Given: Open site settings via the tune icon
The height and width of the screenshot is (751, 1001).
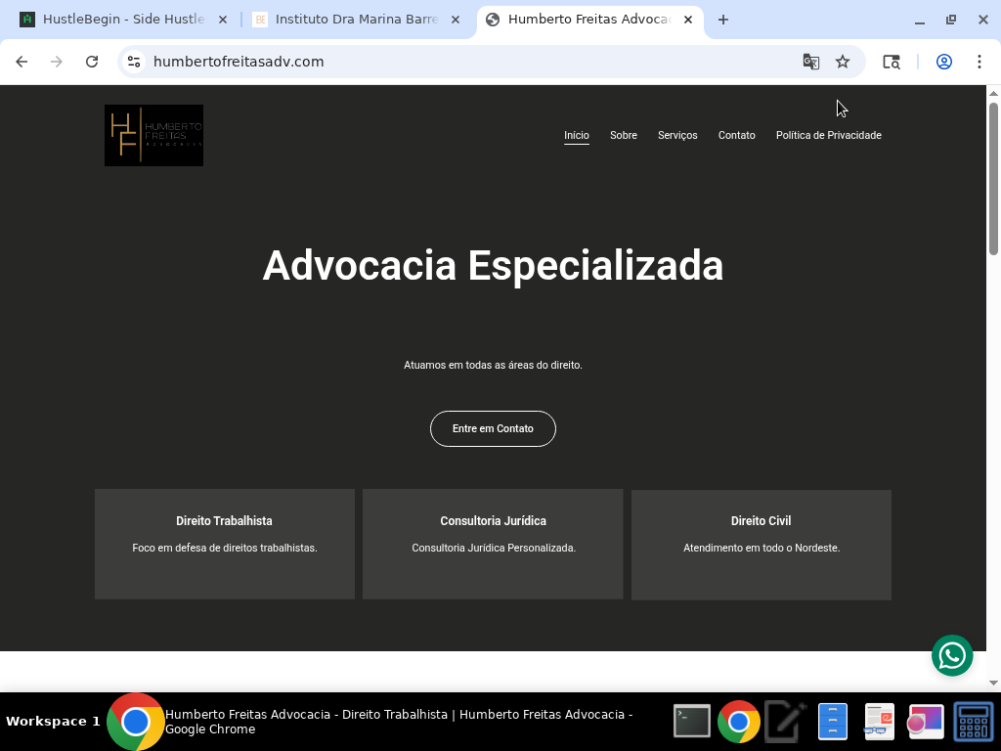Looking at the screenshot, I should tap(132, 62).
